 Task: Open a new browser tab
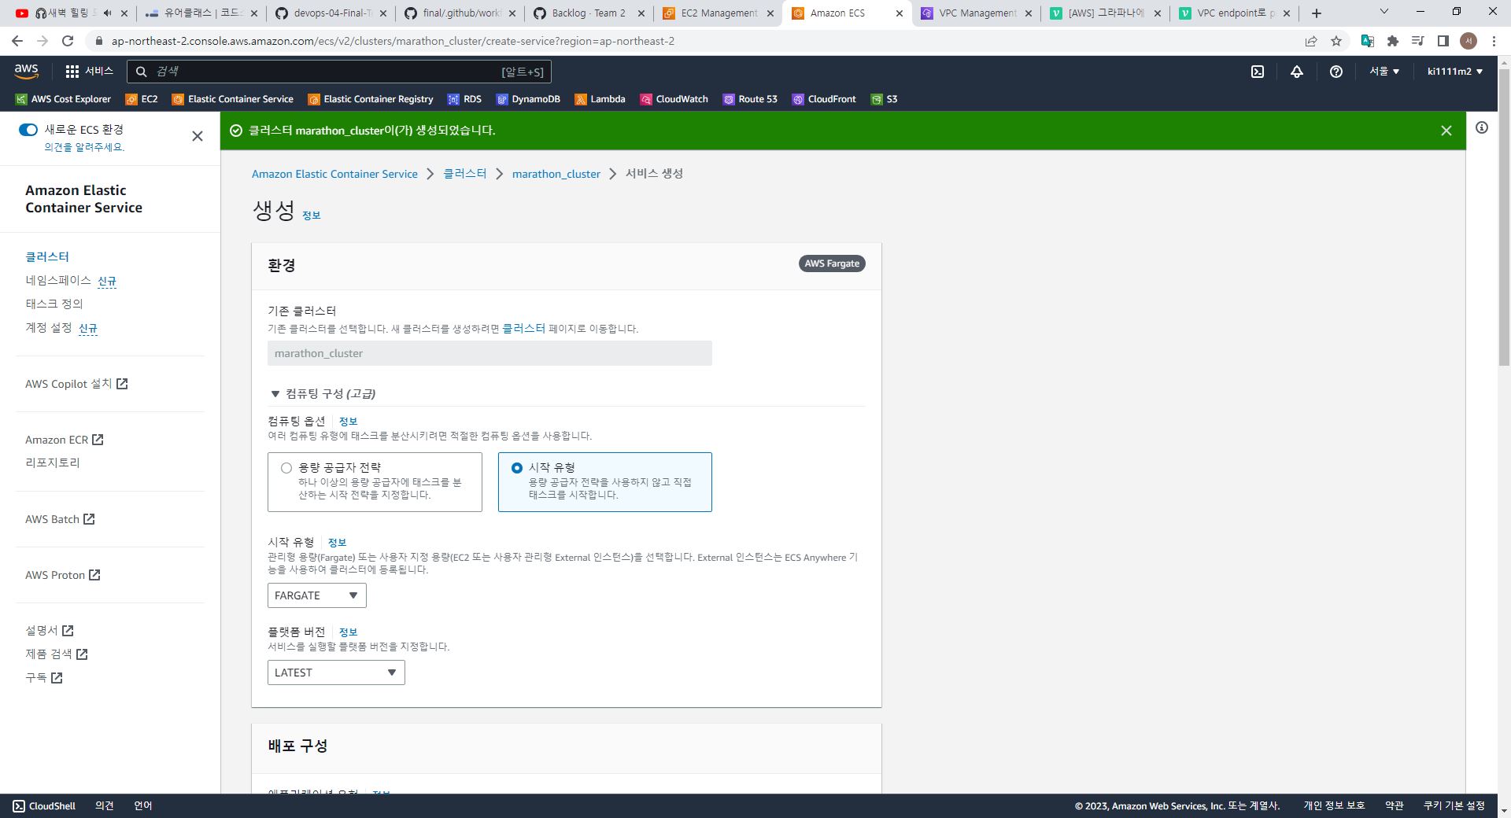click(x=1317, y=13)
